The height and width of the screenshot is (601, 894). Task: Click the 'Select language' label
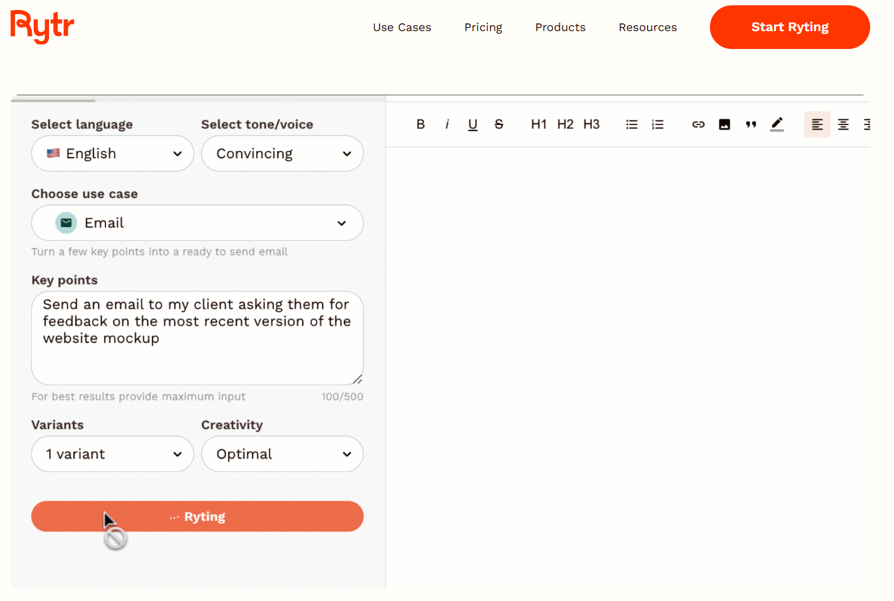coord(82,124)
